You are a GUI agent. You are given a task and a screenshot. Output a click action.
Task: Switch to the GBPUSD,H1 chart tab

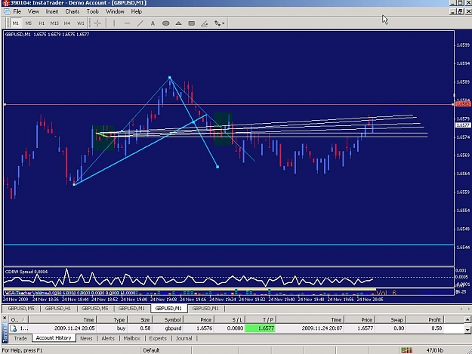[x=58, y=308]
